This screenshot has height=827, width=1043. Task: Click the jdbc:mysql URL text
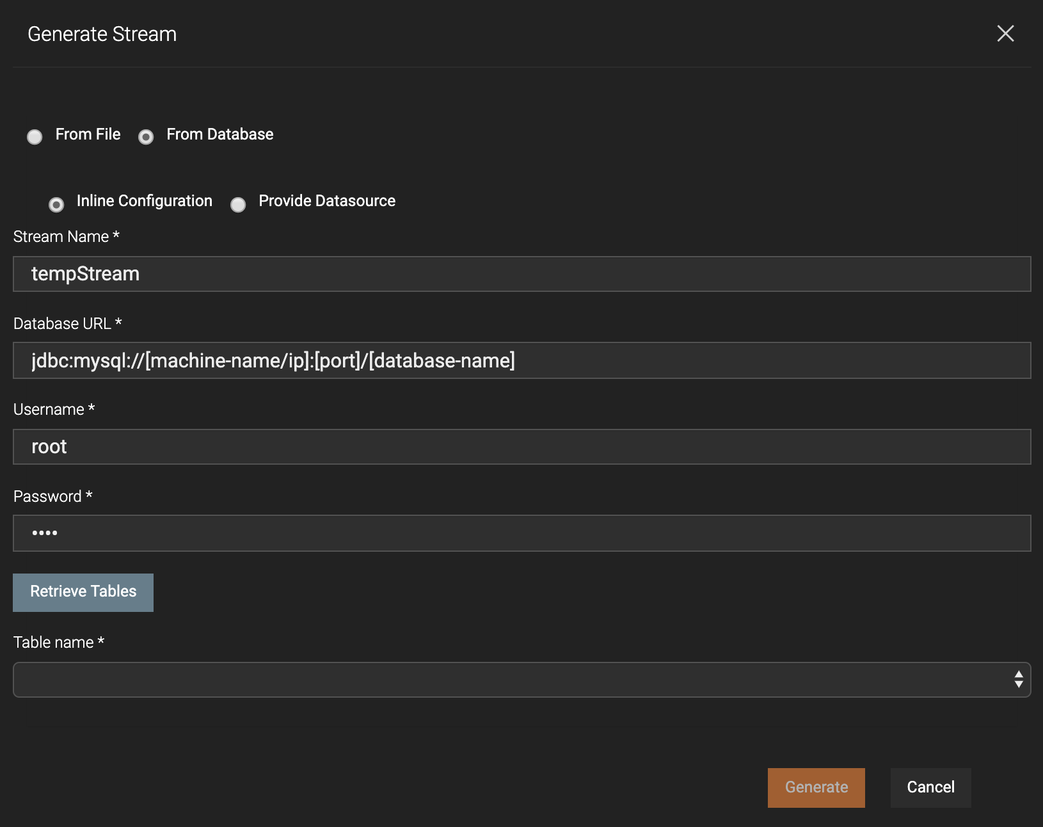273,360
